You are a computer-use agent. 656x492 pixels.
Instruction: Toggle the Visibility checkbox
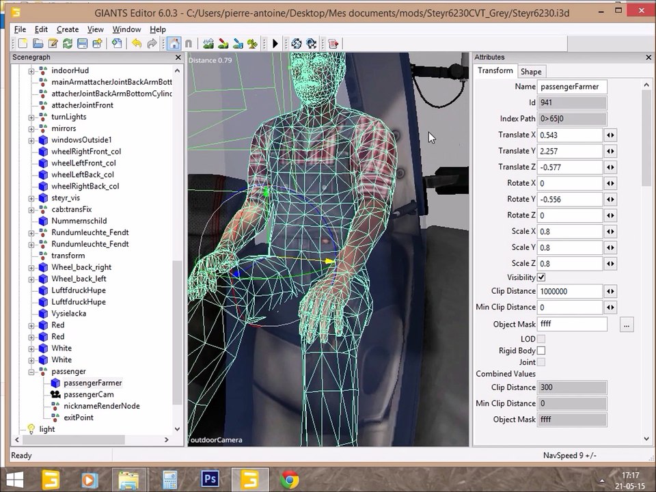point(541,277)
